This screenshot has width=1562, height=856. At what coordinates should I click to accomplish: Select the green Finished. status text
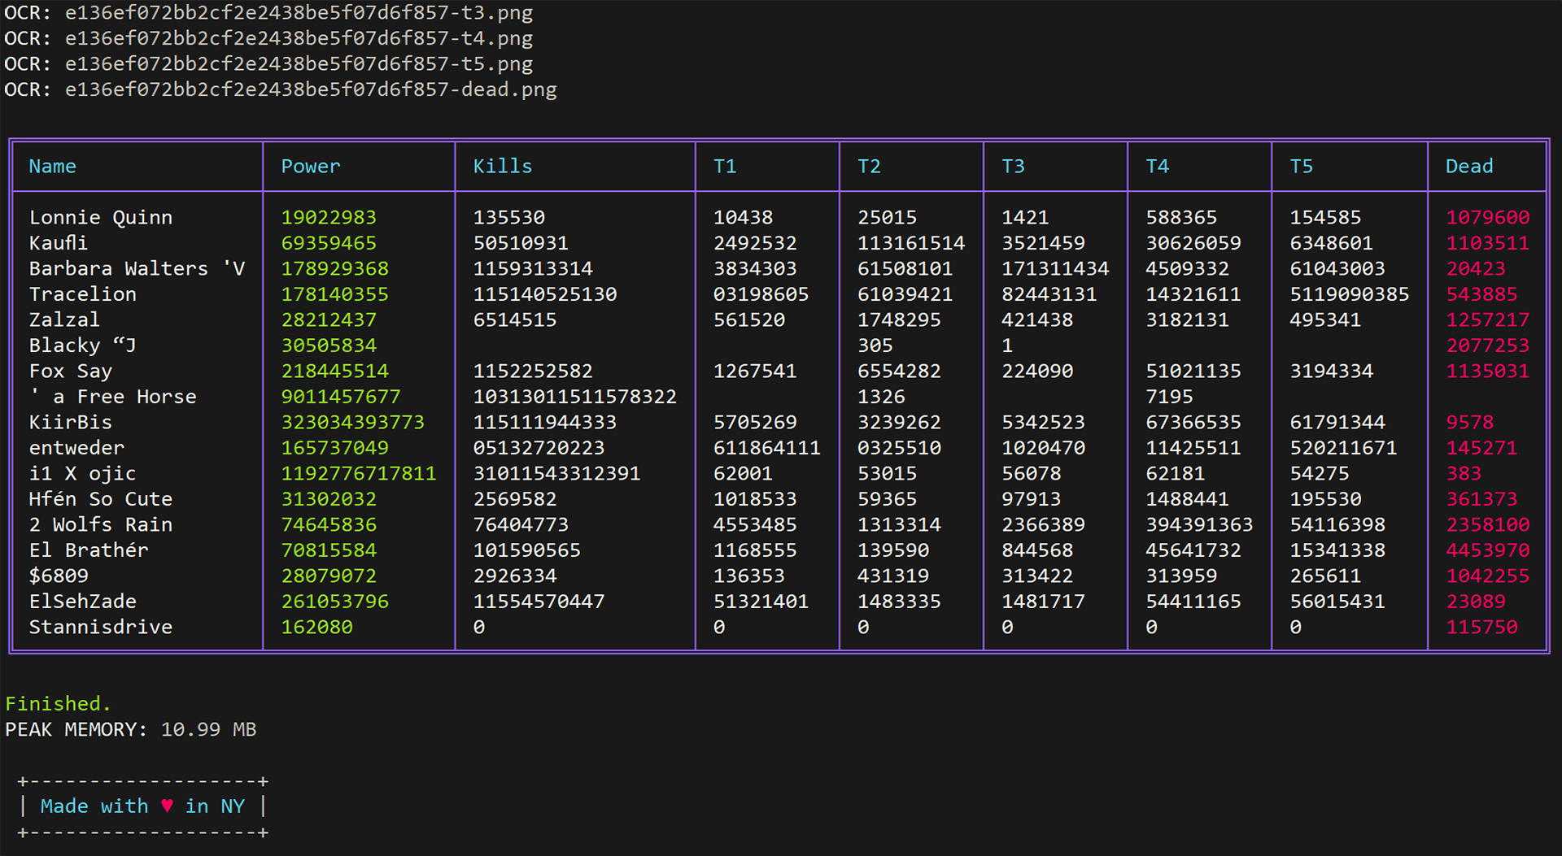click(58, 703)
